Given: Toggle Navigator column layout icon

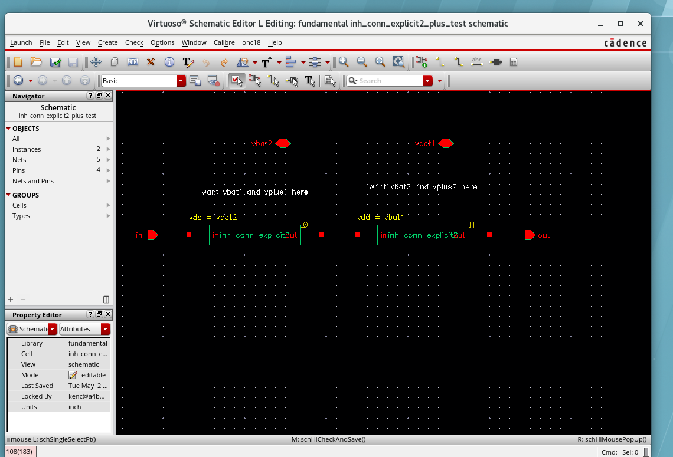Looking at the screenshot, I should 106,300.
